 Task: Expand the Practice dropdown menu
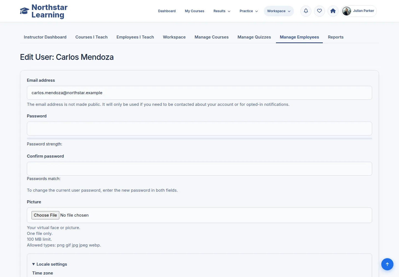pyautogui.click(x=249, y=11)
